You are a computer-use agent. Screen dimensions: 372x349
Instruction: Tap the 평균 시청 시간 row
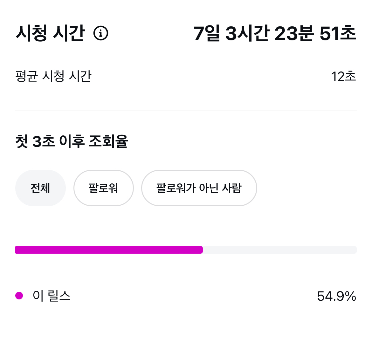pyautogui.click(x=186, y=76)
